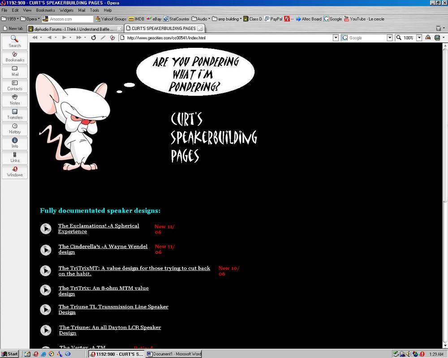The width and height of the screenshot is (448, 358).
Task: Toggle the image display icon
Action: pyautogui.click(x=437, y=38)
